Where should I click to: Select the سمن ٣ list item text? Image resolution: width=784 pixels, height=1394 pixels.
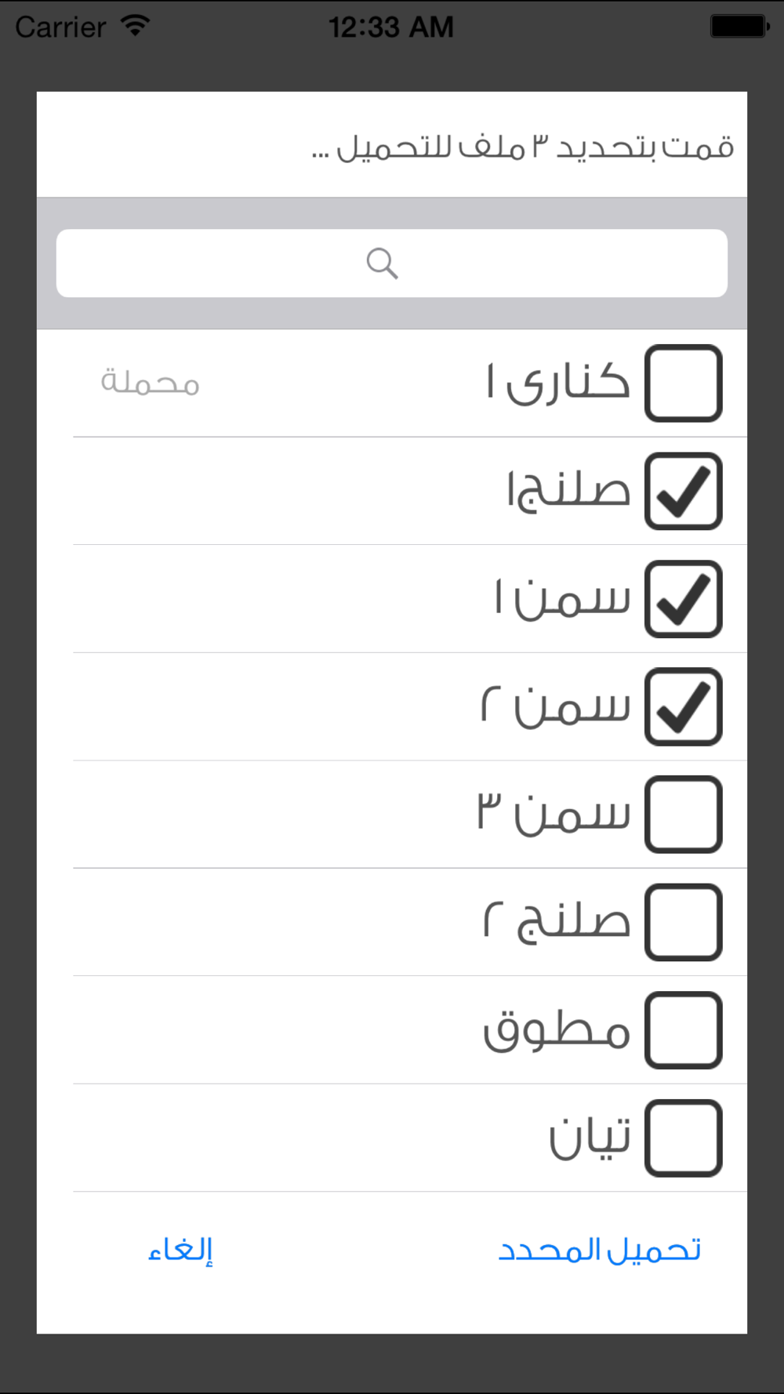click(x=554, y=814)
